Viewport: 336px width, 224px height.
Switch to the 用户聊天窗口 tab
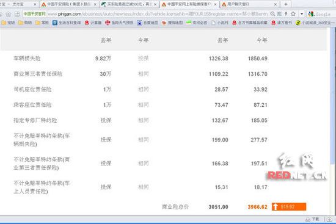pos(250,4)
